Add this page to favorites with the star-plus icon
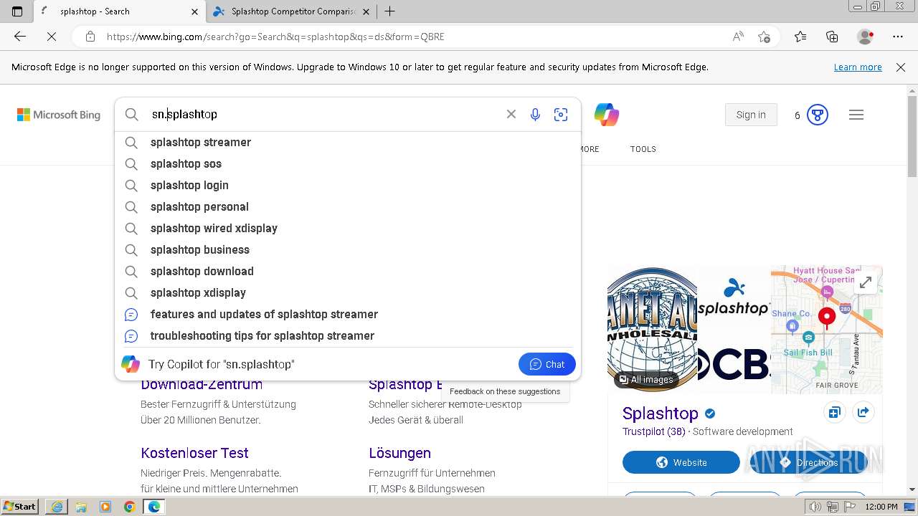Screen dimensions: 918x516 [x=765, y=37]
